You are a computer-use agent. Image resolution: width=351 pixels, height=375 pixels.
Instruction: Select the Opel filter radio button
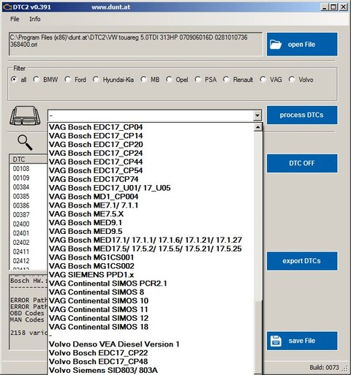click(x=169, y=80)
